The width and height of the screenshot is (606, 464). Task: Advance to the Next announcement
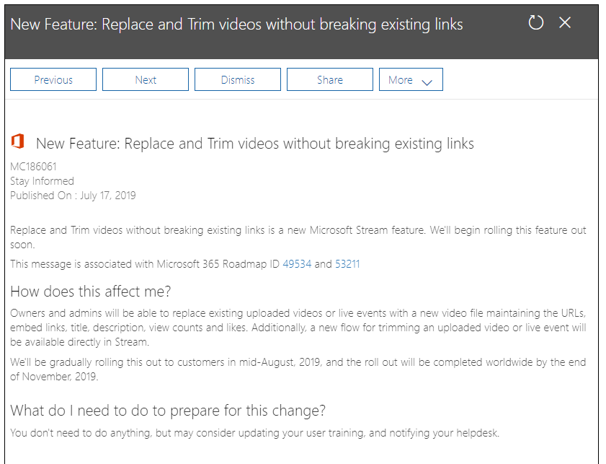coord(145,79)
